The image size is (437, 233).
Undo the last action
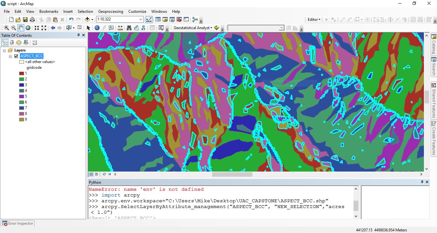coord(71,20)
